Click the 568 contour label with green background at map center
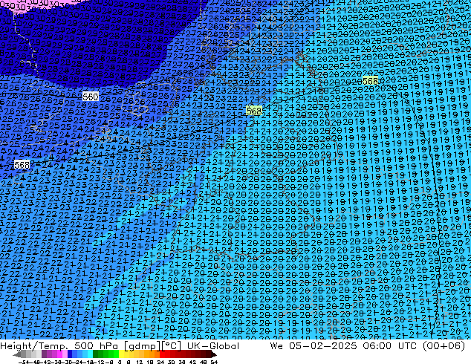 tap(254, 111)
